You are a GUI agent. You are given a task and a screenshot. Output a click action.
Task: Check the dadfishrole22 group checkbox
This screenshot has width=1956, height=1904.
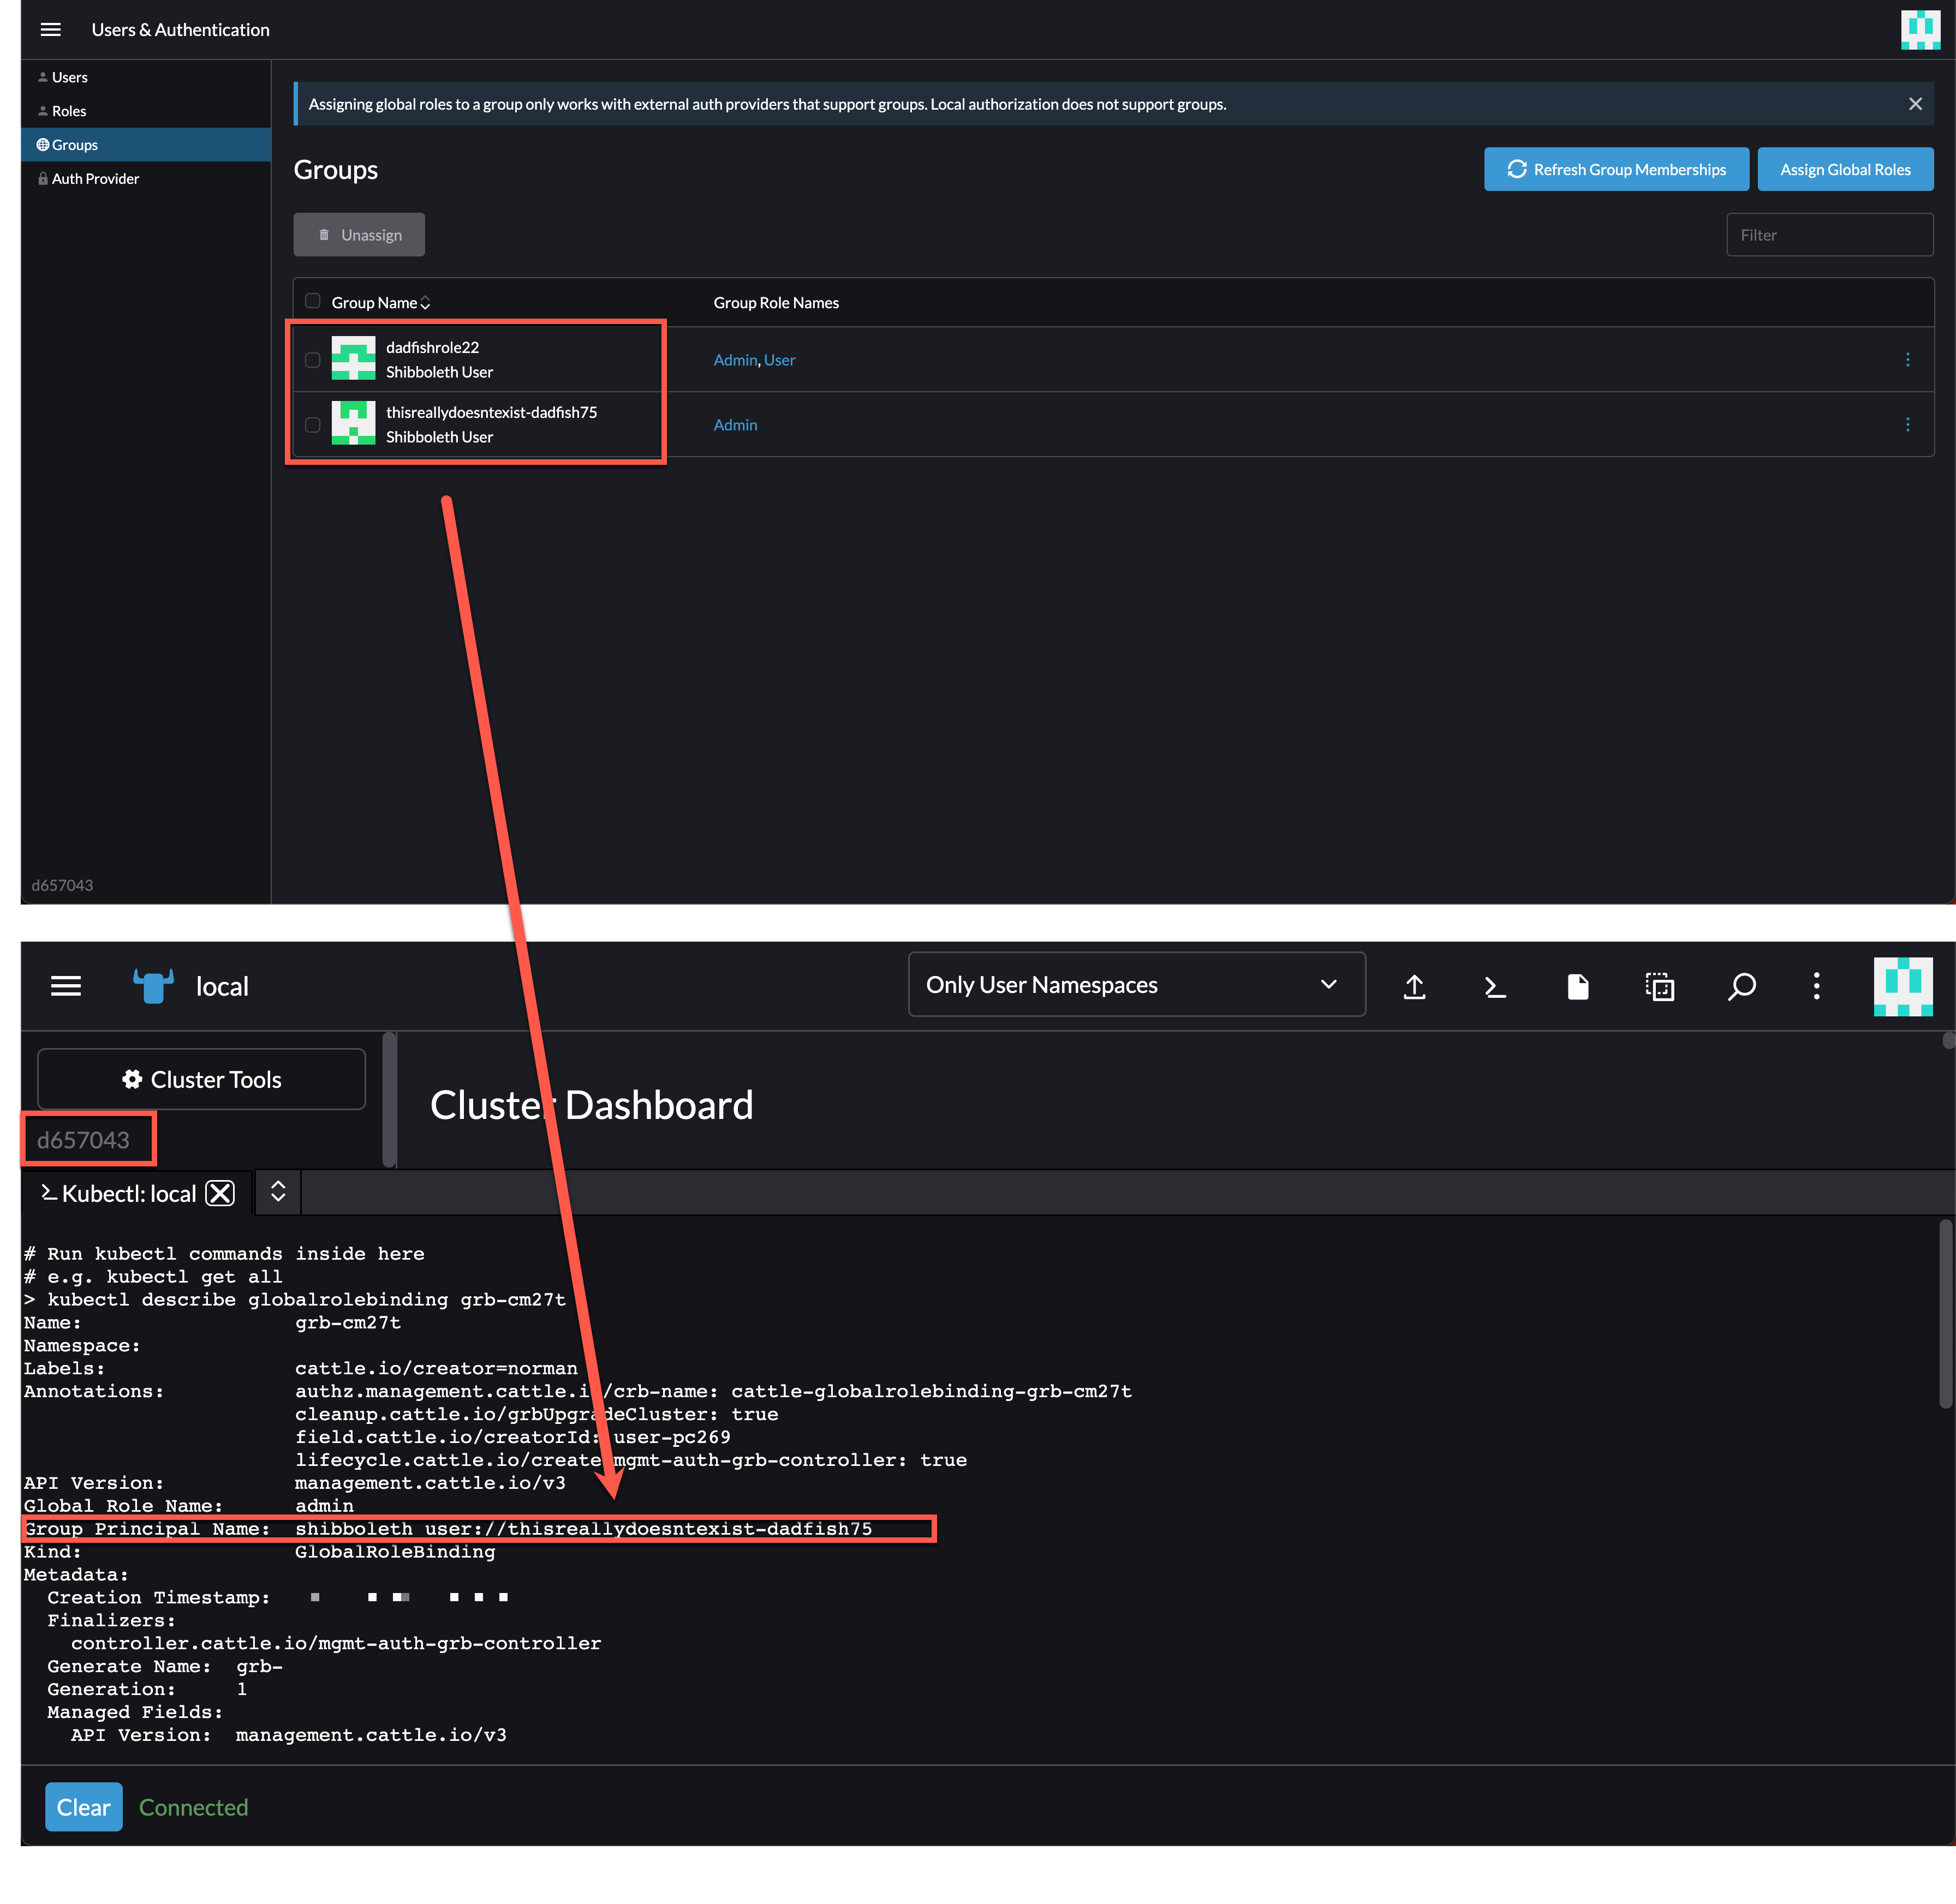click(x=312, y=359)
